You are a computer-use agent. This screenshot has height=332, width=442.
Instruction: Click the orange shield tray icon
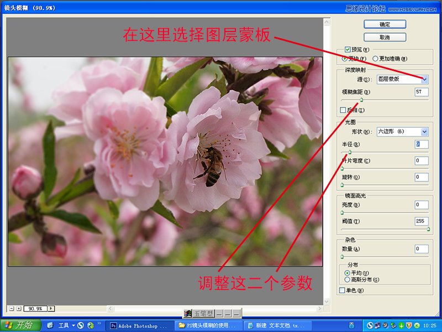click(x=409, y=325)
